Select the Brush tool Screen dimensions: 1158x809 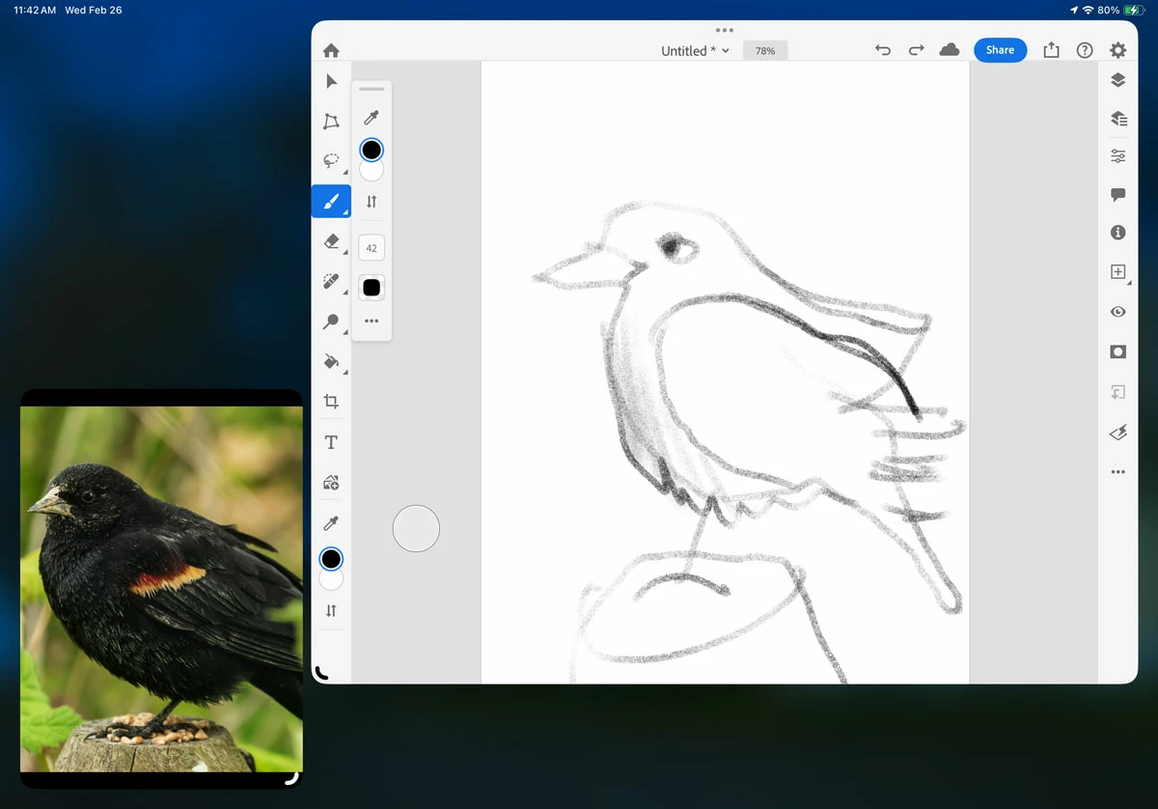[331, 201]
